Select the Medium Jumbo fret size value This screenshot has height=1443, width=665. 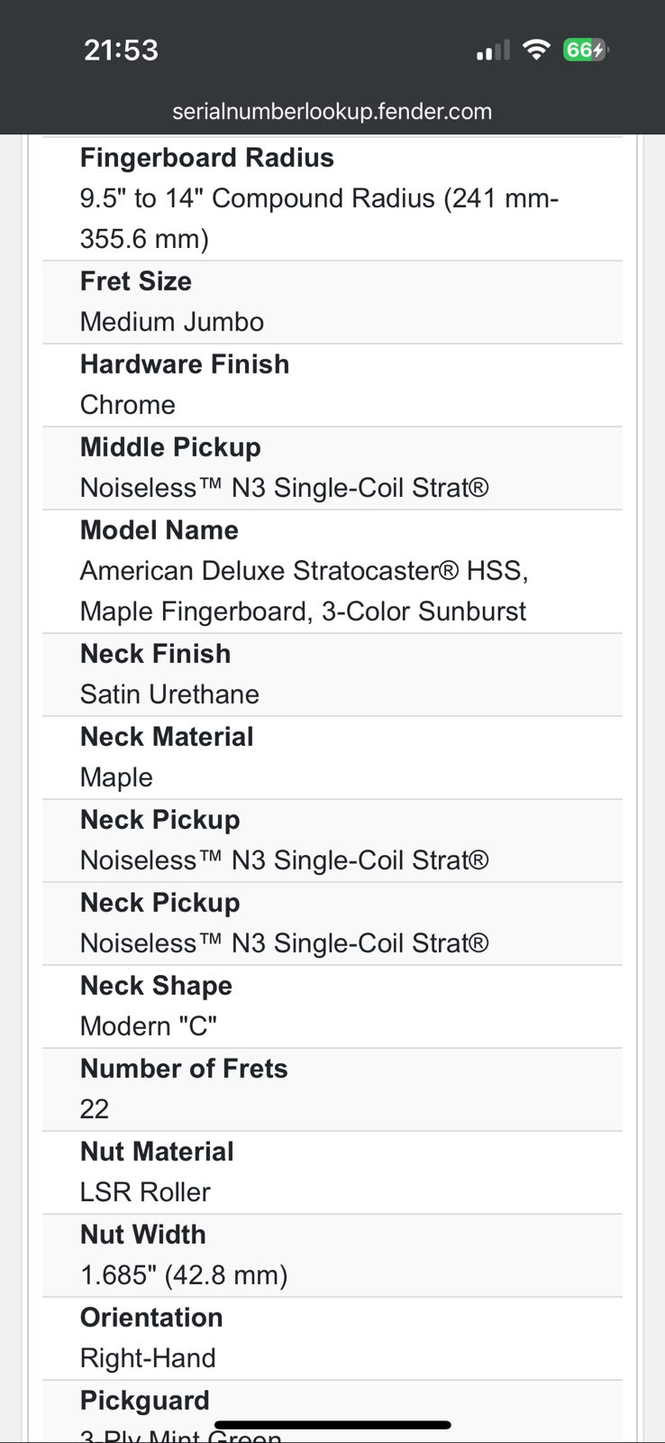coord(171,322)
